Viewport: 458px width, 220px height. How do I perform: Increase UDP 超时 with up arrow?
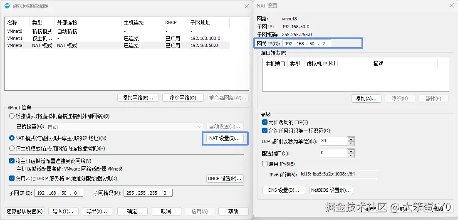pos(351,139)
